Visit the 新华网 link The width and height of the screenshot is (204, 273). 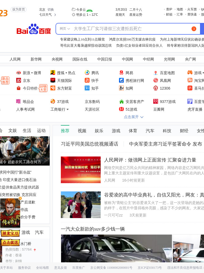pos(36,59)
